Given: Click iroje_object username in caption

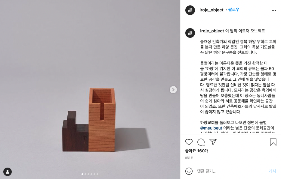Looking at the screenshot, I should click(212, 31).
